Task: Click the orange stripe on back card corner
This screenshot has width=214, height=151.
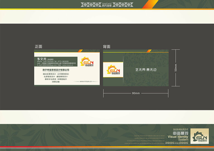Action: pyautogui.click(x=149, y=51)
